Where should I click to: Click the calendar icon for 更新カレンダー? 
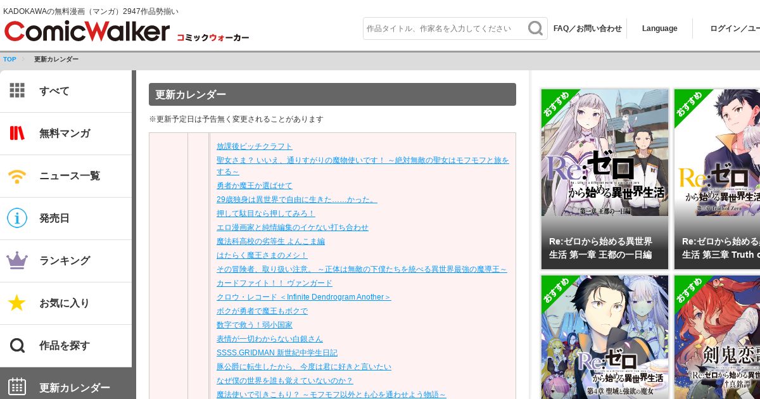17,386
